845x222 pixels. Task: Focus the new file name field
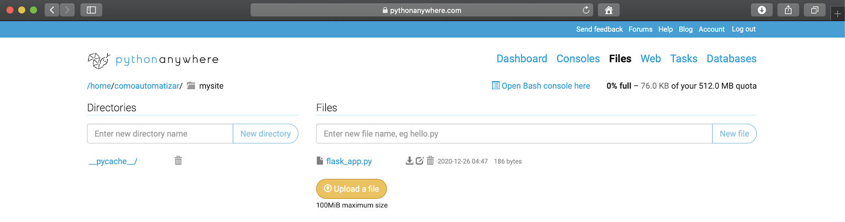(514, 134)
